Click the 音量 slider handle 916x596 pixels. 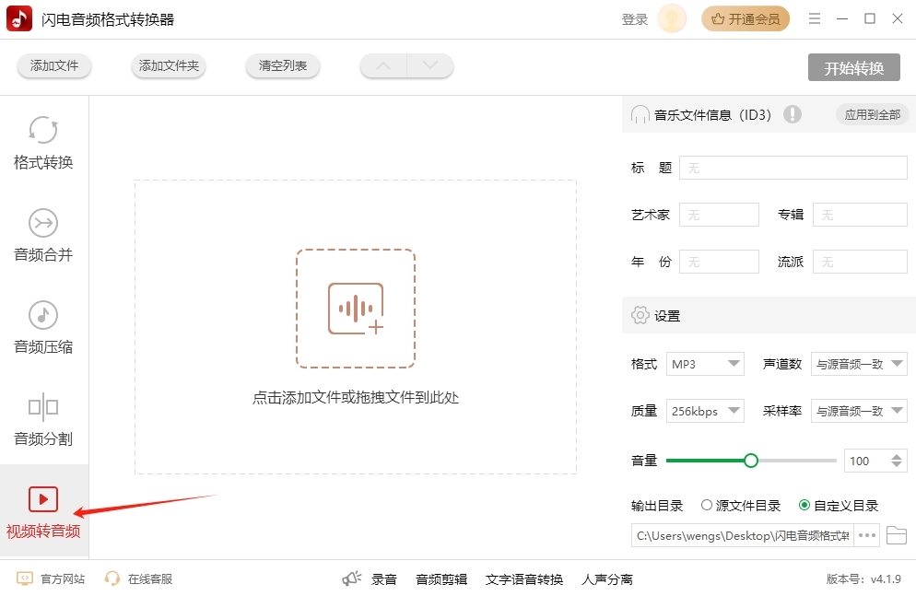(x=751, y=461)
